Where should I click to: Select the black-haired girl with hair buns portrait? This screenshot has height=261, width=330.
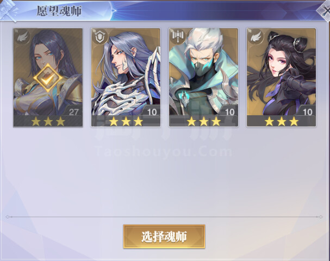coord(281,72)
